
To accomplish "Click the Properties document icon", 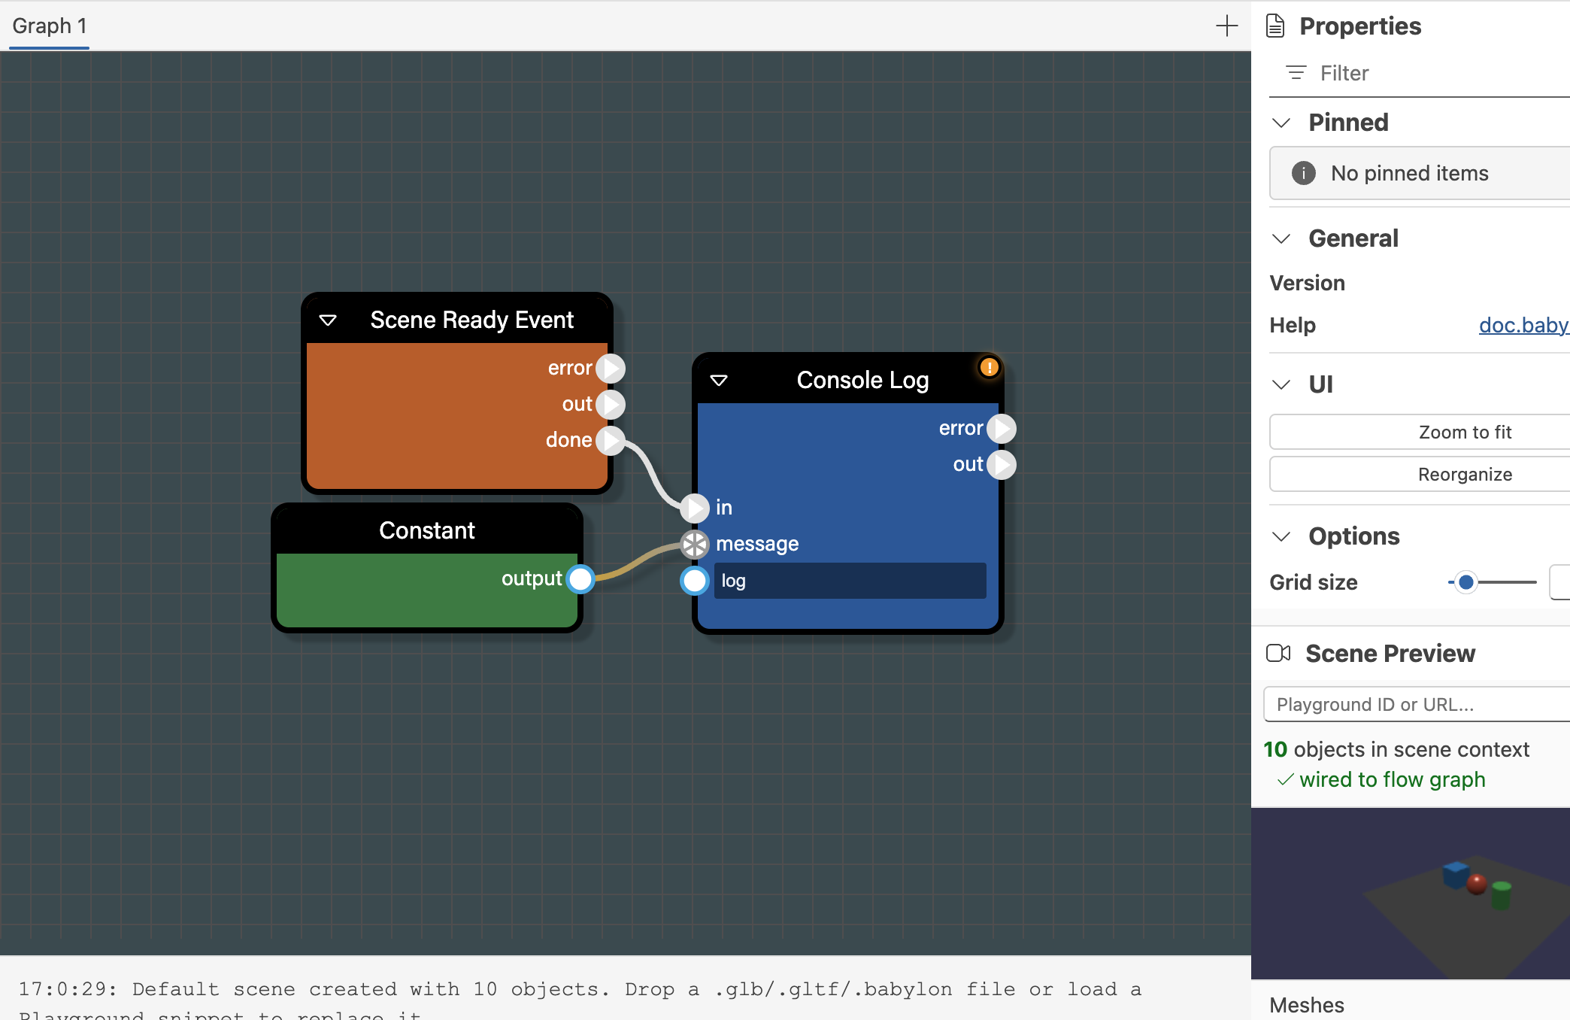I will [x=1275, y=26].
